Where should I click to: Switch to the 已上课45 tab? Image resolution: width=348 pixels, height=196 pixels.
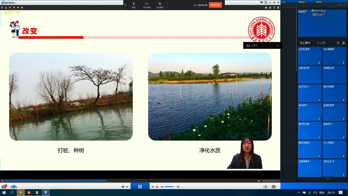pyautogui.click(x=305, y=43)
